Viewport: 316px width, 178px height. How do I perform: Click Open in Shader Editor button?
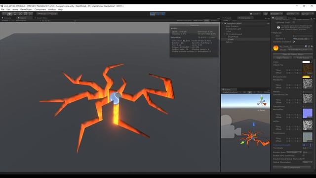[x=293, y=54]
